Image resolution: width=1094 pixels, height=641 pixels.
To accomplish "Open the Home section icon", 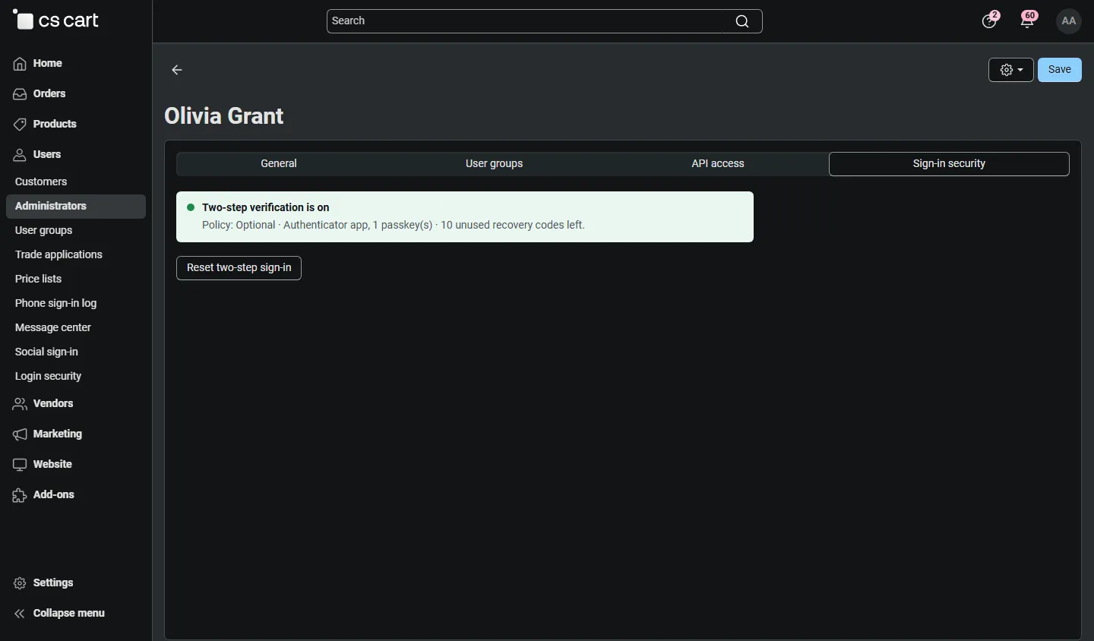I will (x=21, y=64).
